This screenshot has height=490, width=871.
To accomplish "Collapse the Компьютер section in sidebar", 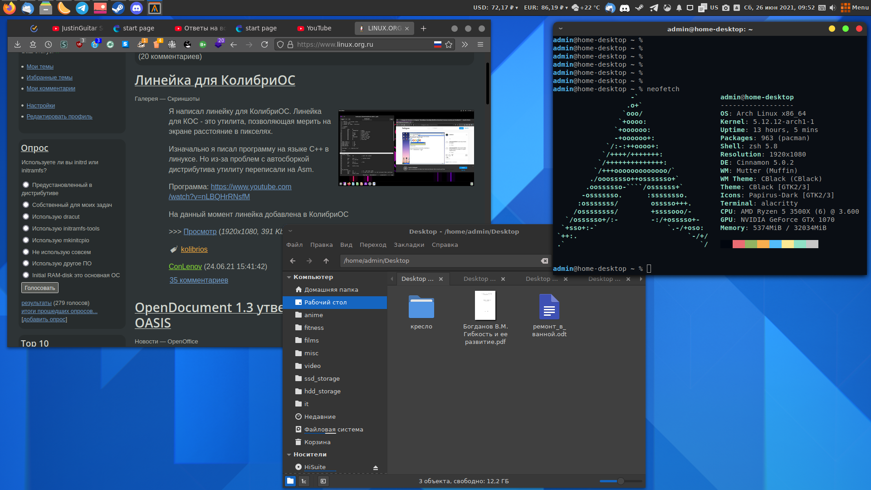I will [x=289, y=277].
